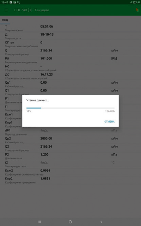Screen dimensions: 141x226
Task: Open the recent apps button
Action: tap(39, 222)
